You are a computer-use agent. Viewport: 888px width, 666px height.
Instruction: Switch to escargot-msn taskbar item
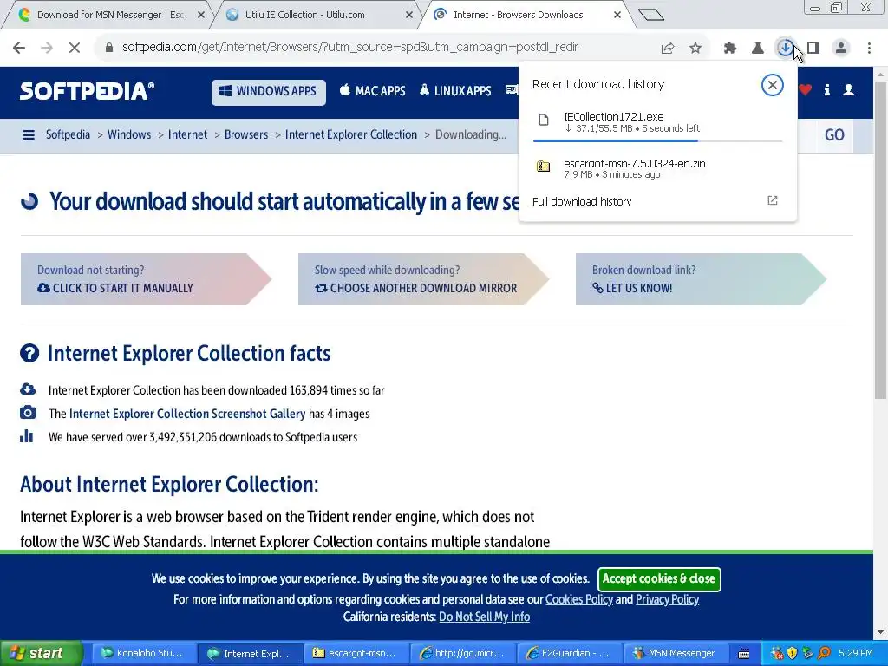click(x=356, y=654)
